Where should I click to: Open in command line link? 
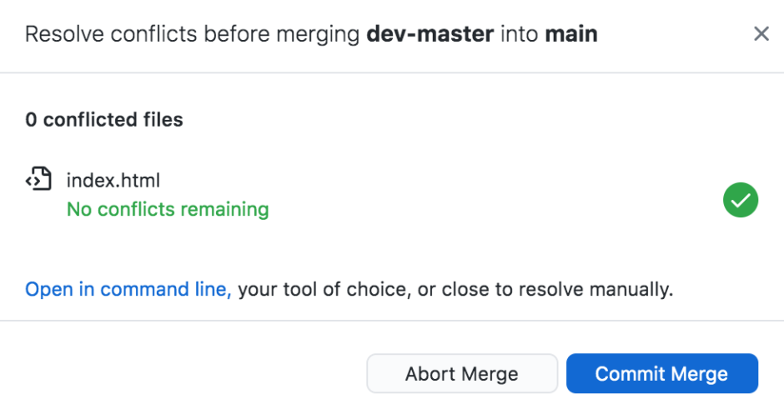pos(128,289)
